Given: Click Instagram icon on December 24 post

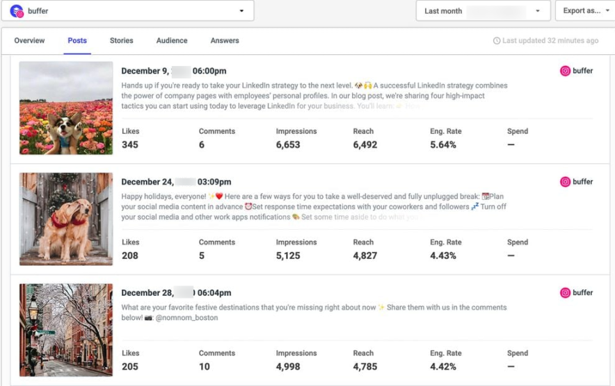Looking at the screenshot, I should point(566,182).
